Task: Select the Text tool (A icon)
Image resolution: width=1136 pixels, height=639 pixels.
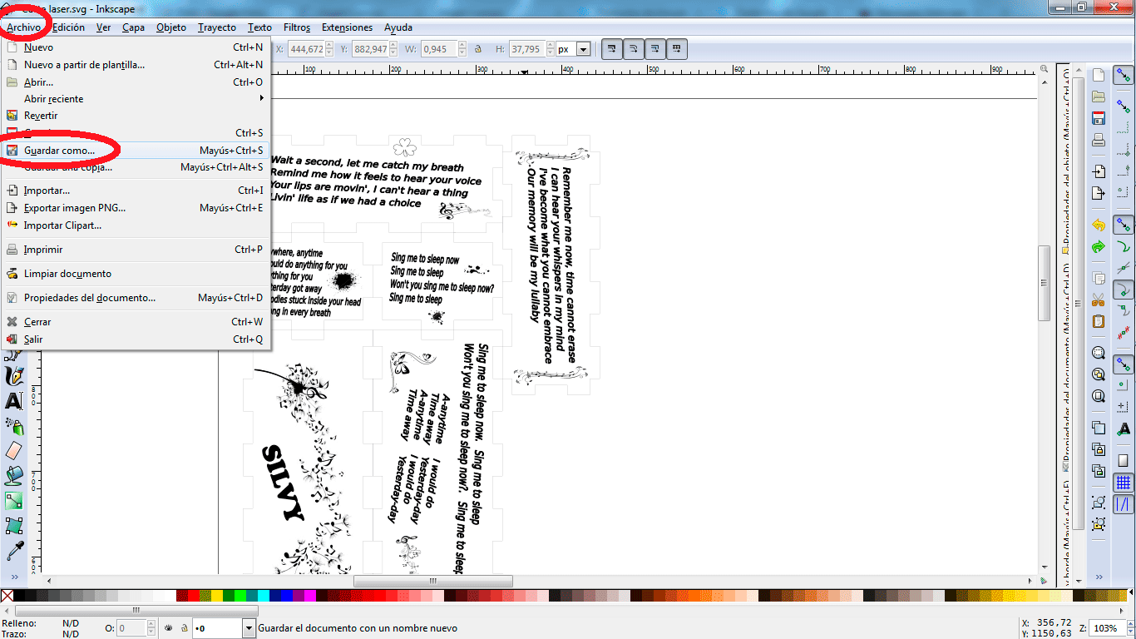Action: [14, 401]
